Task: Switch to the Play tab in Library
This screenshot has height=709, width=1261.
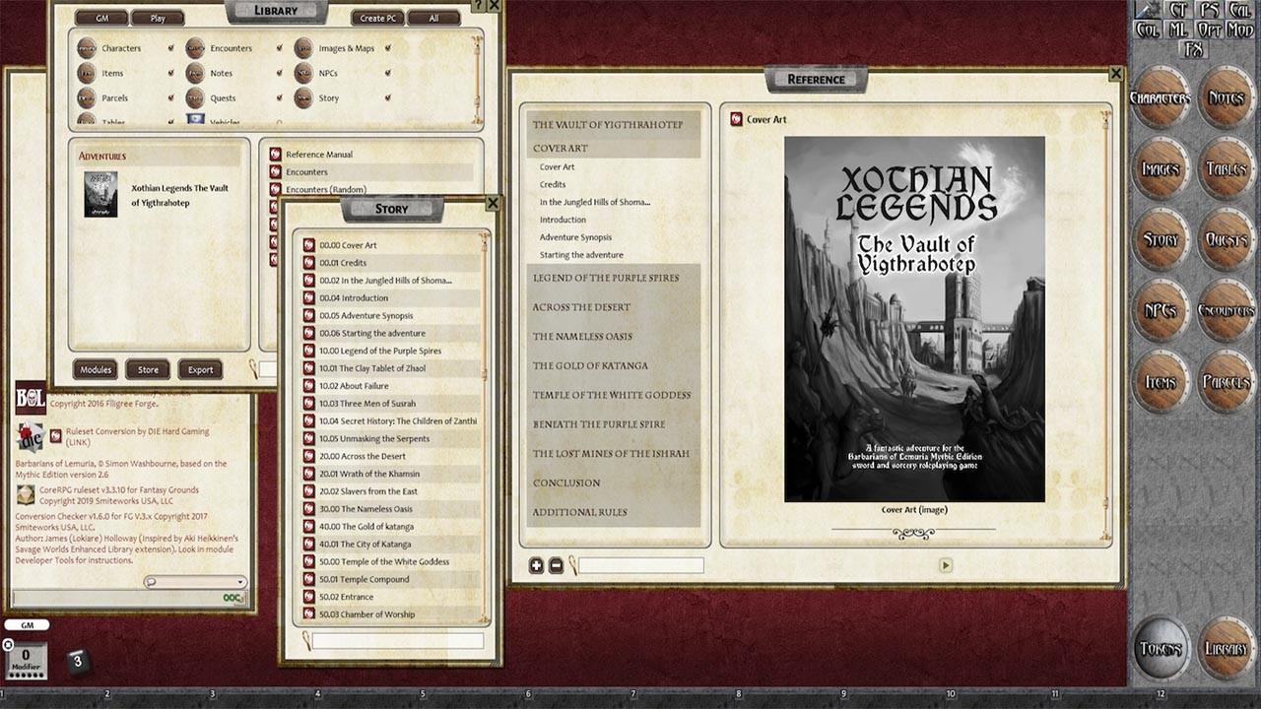Action: coord(158,17)
